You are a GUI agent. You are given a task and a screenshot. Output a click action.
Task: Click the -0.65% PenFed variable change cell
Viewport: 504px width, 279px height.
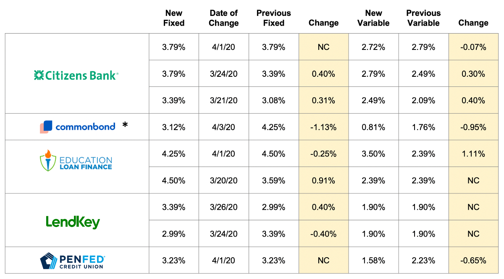(x=473, y=261)
